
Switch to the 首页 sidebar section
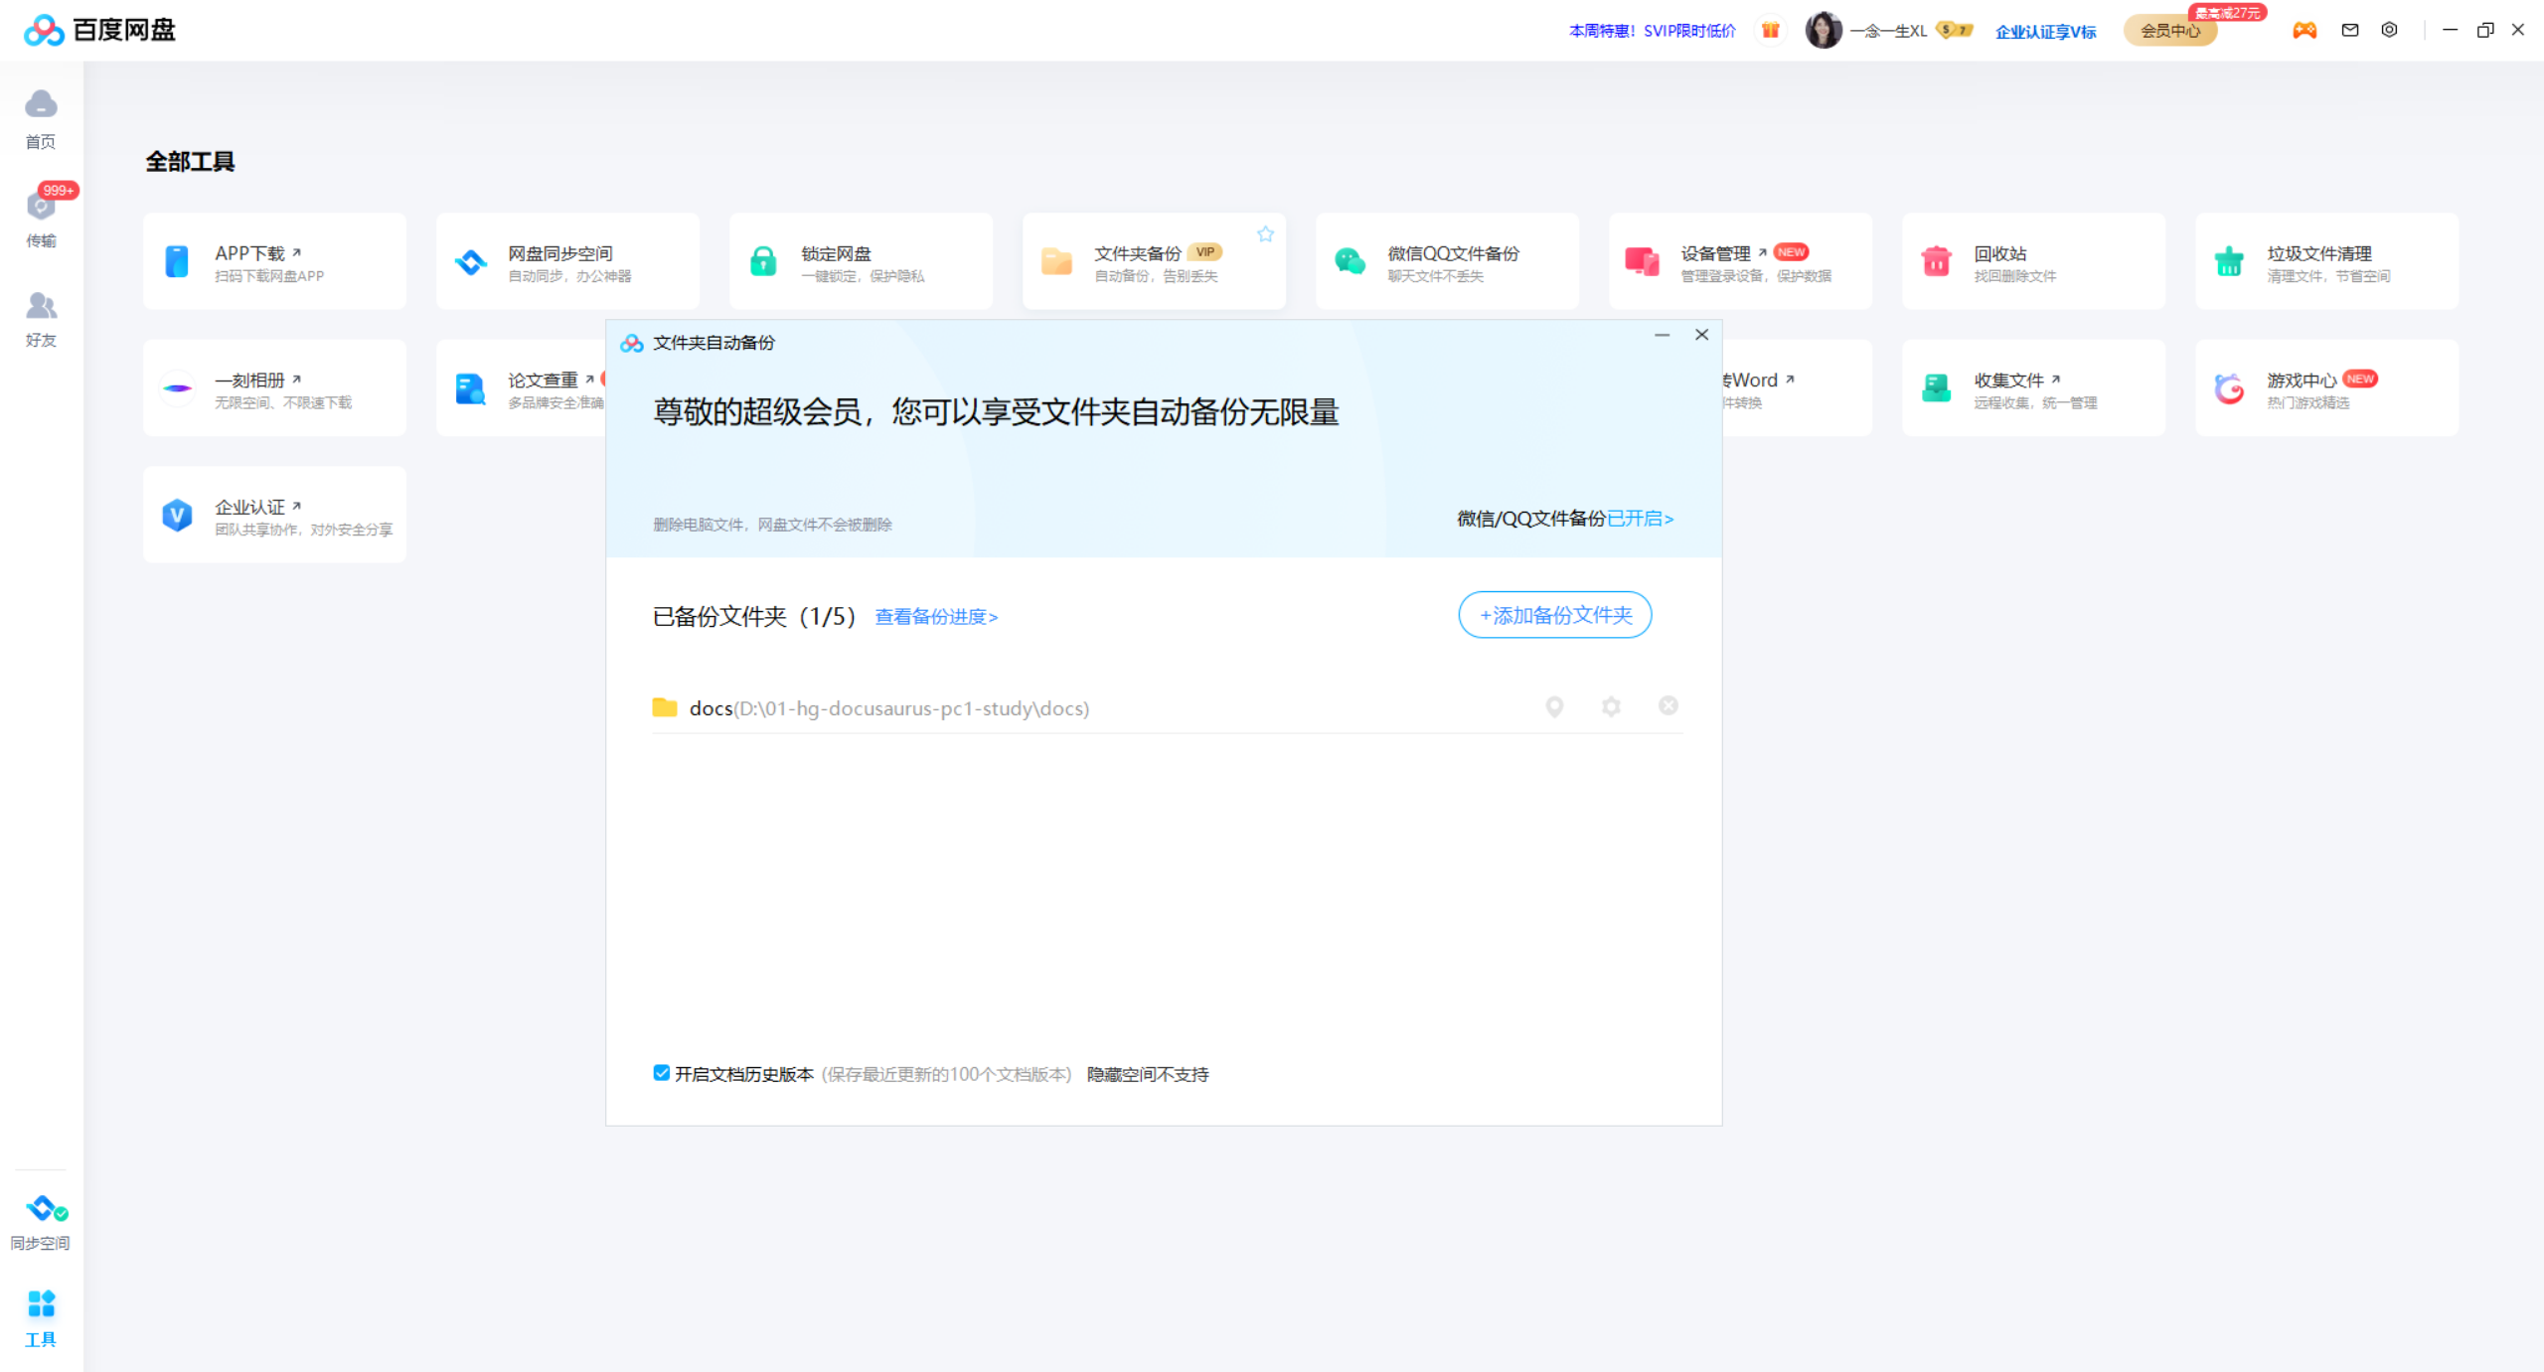[41, 119]
